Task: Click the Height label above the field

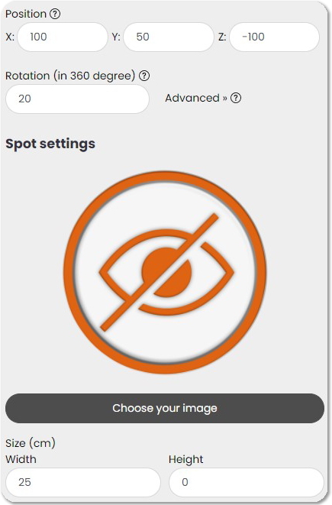Action: coord(186,459)
